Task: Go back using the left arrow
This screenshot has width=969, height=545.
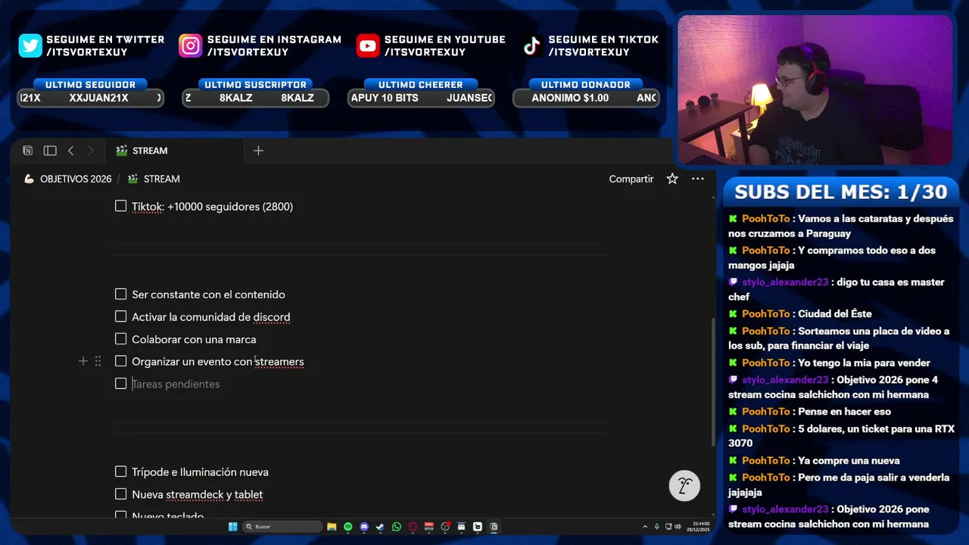Action: 70,151
